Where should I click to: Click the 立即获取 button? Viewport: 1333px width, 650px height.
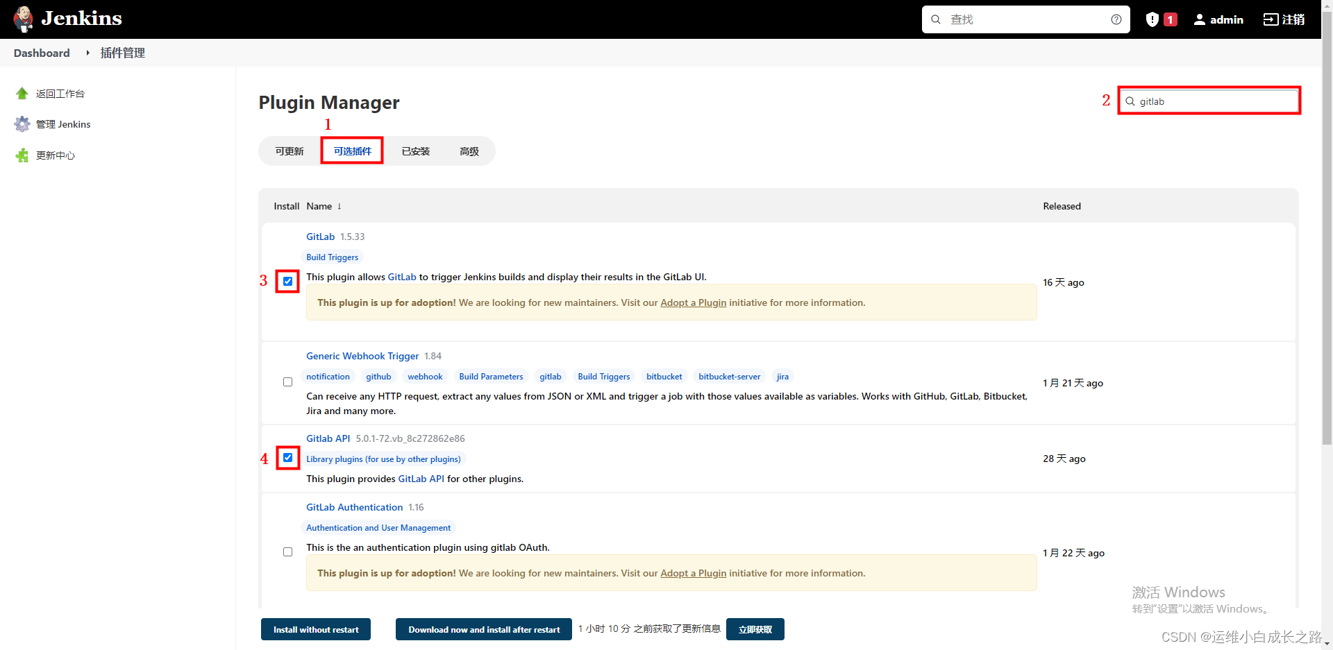pos(755,629)
